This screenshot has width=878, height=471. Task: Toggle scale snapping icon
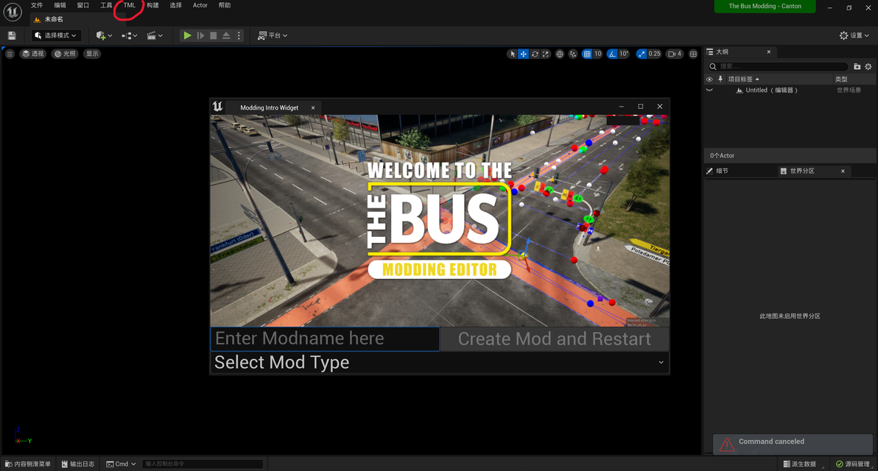[x=641, y=54]
